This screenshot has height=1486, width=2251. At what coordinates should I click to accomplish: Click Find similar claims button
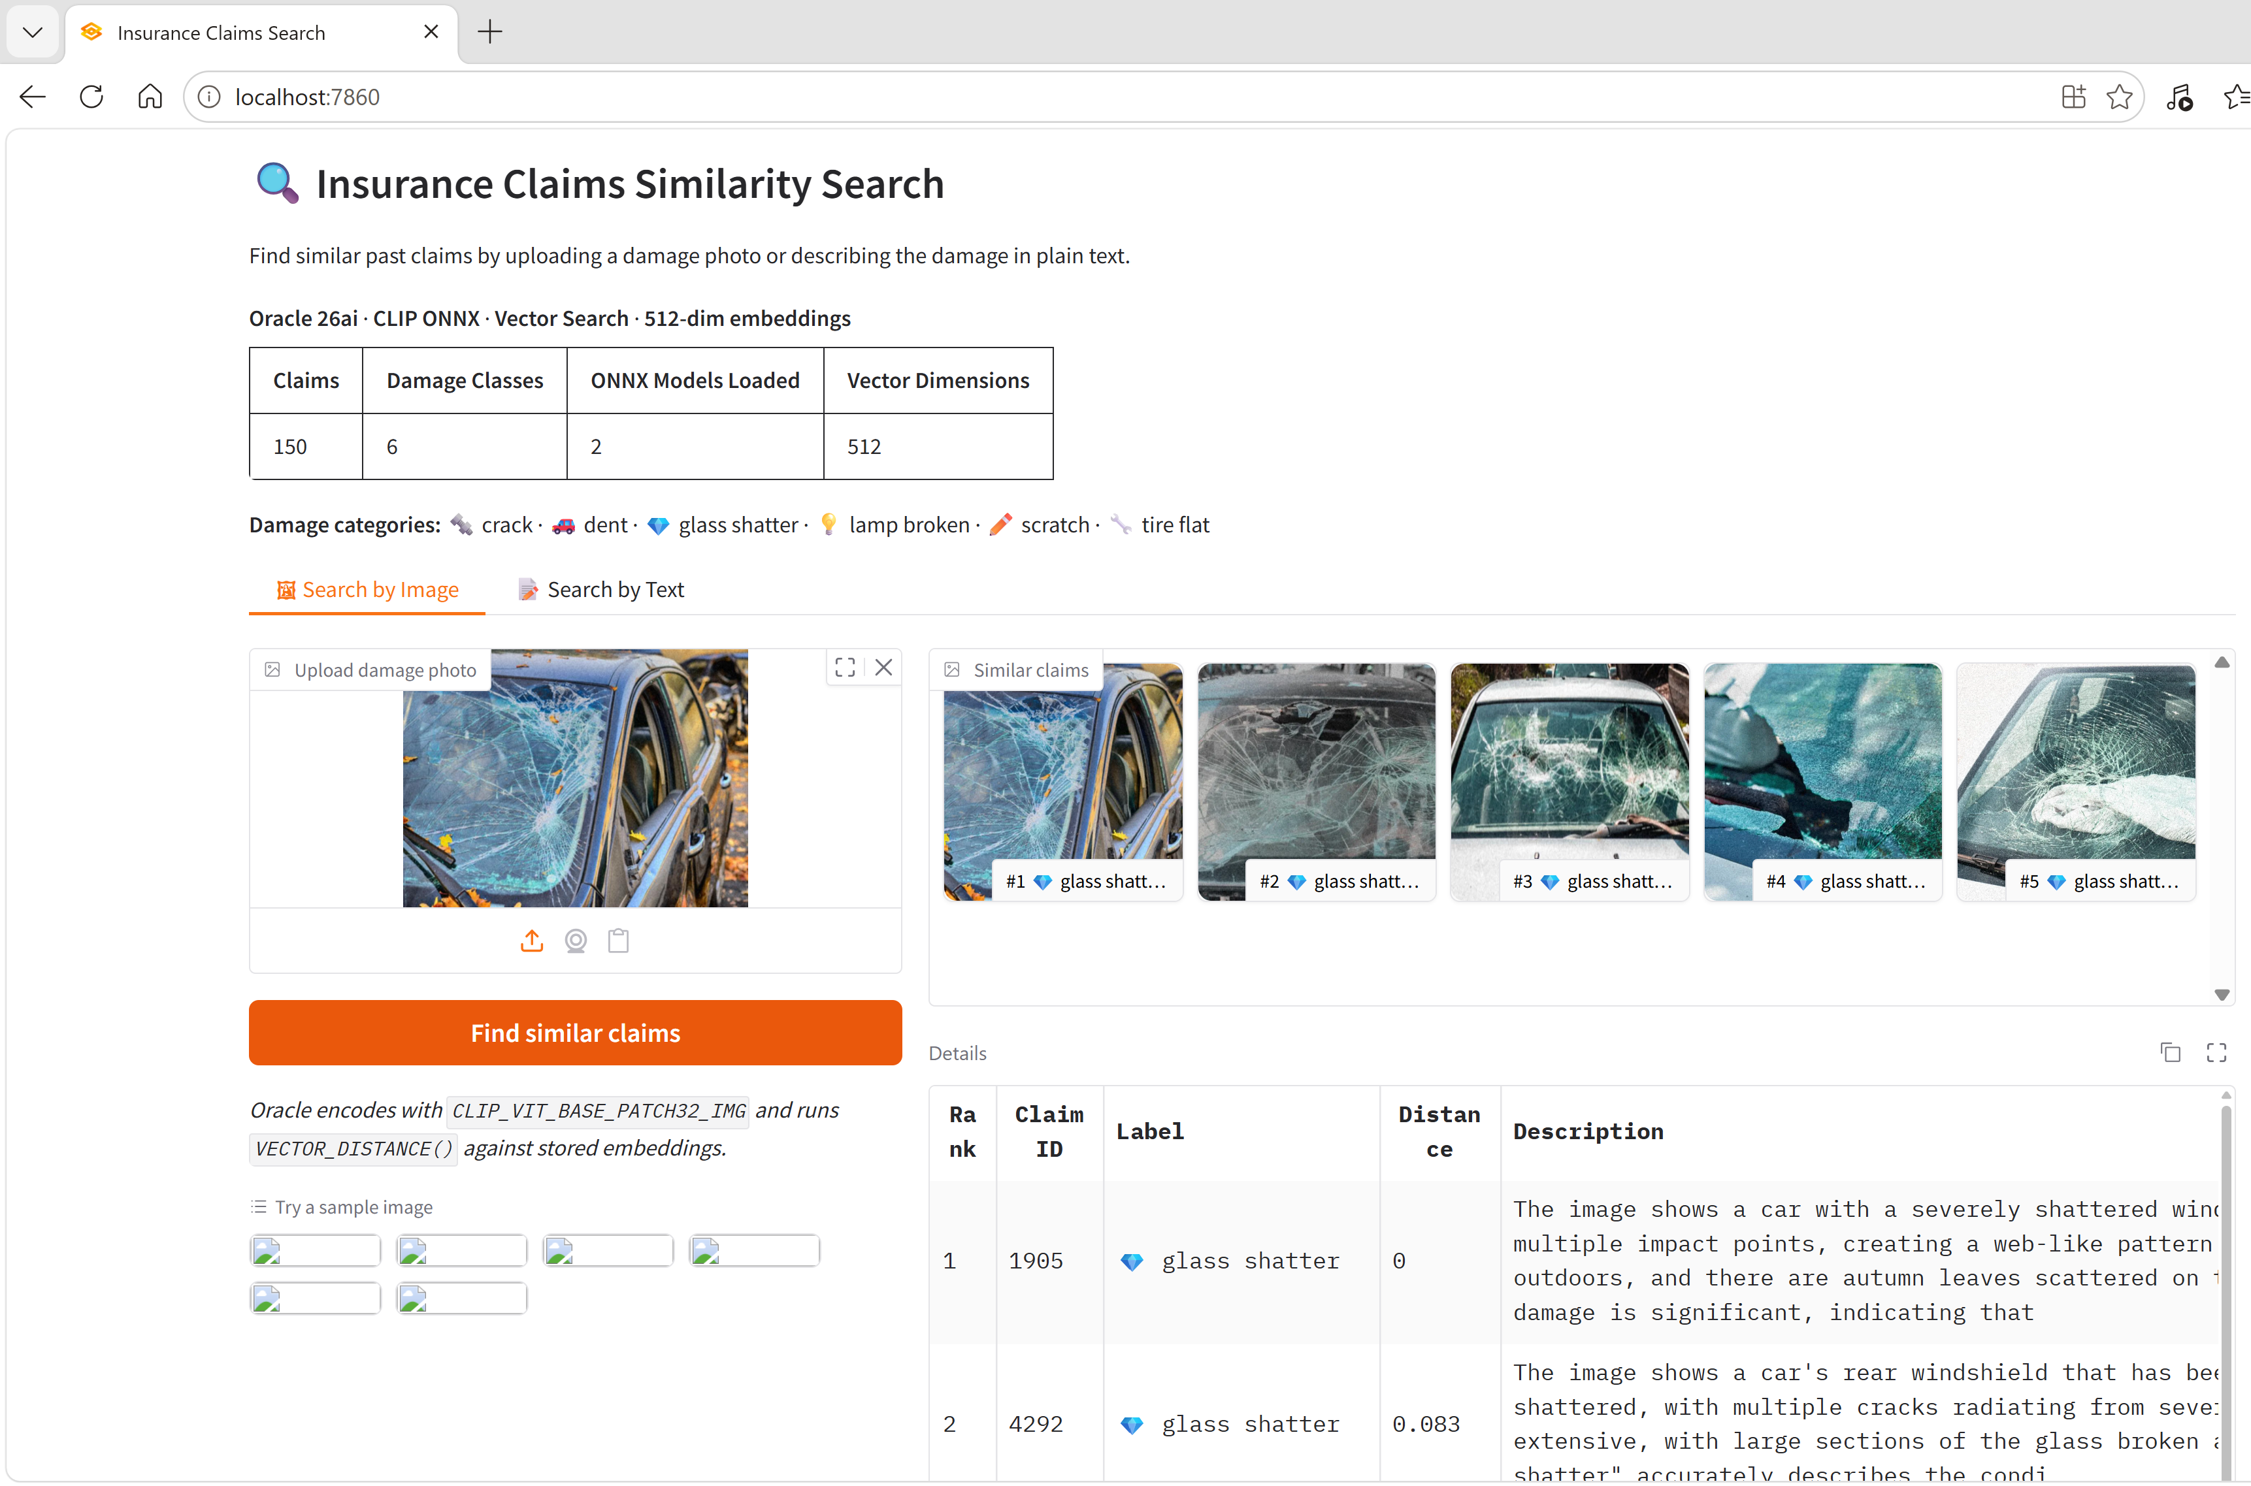coord(575,1032)
